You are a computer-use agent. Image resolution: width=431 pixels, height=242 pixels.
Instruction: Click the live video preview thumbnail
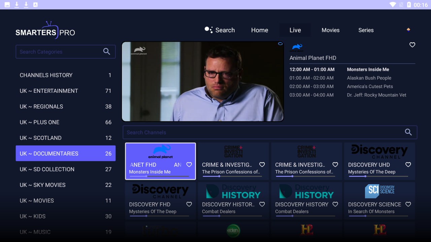(202, 81)
